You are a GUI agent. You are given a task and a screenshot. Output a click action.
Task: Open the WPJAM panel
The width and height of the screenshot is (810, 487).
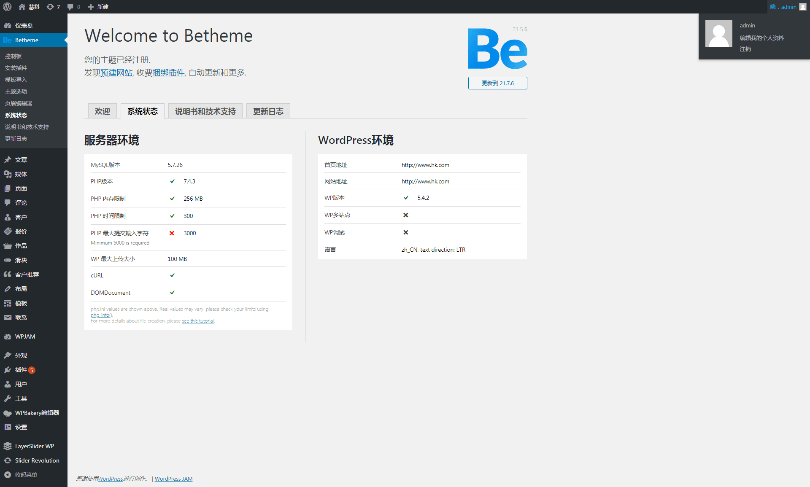tap(24, 336)
